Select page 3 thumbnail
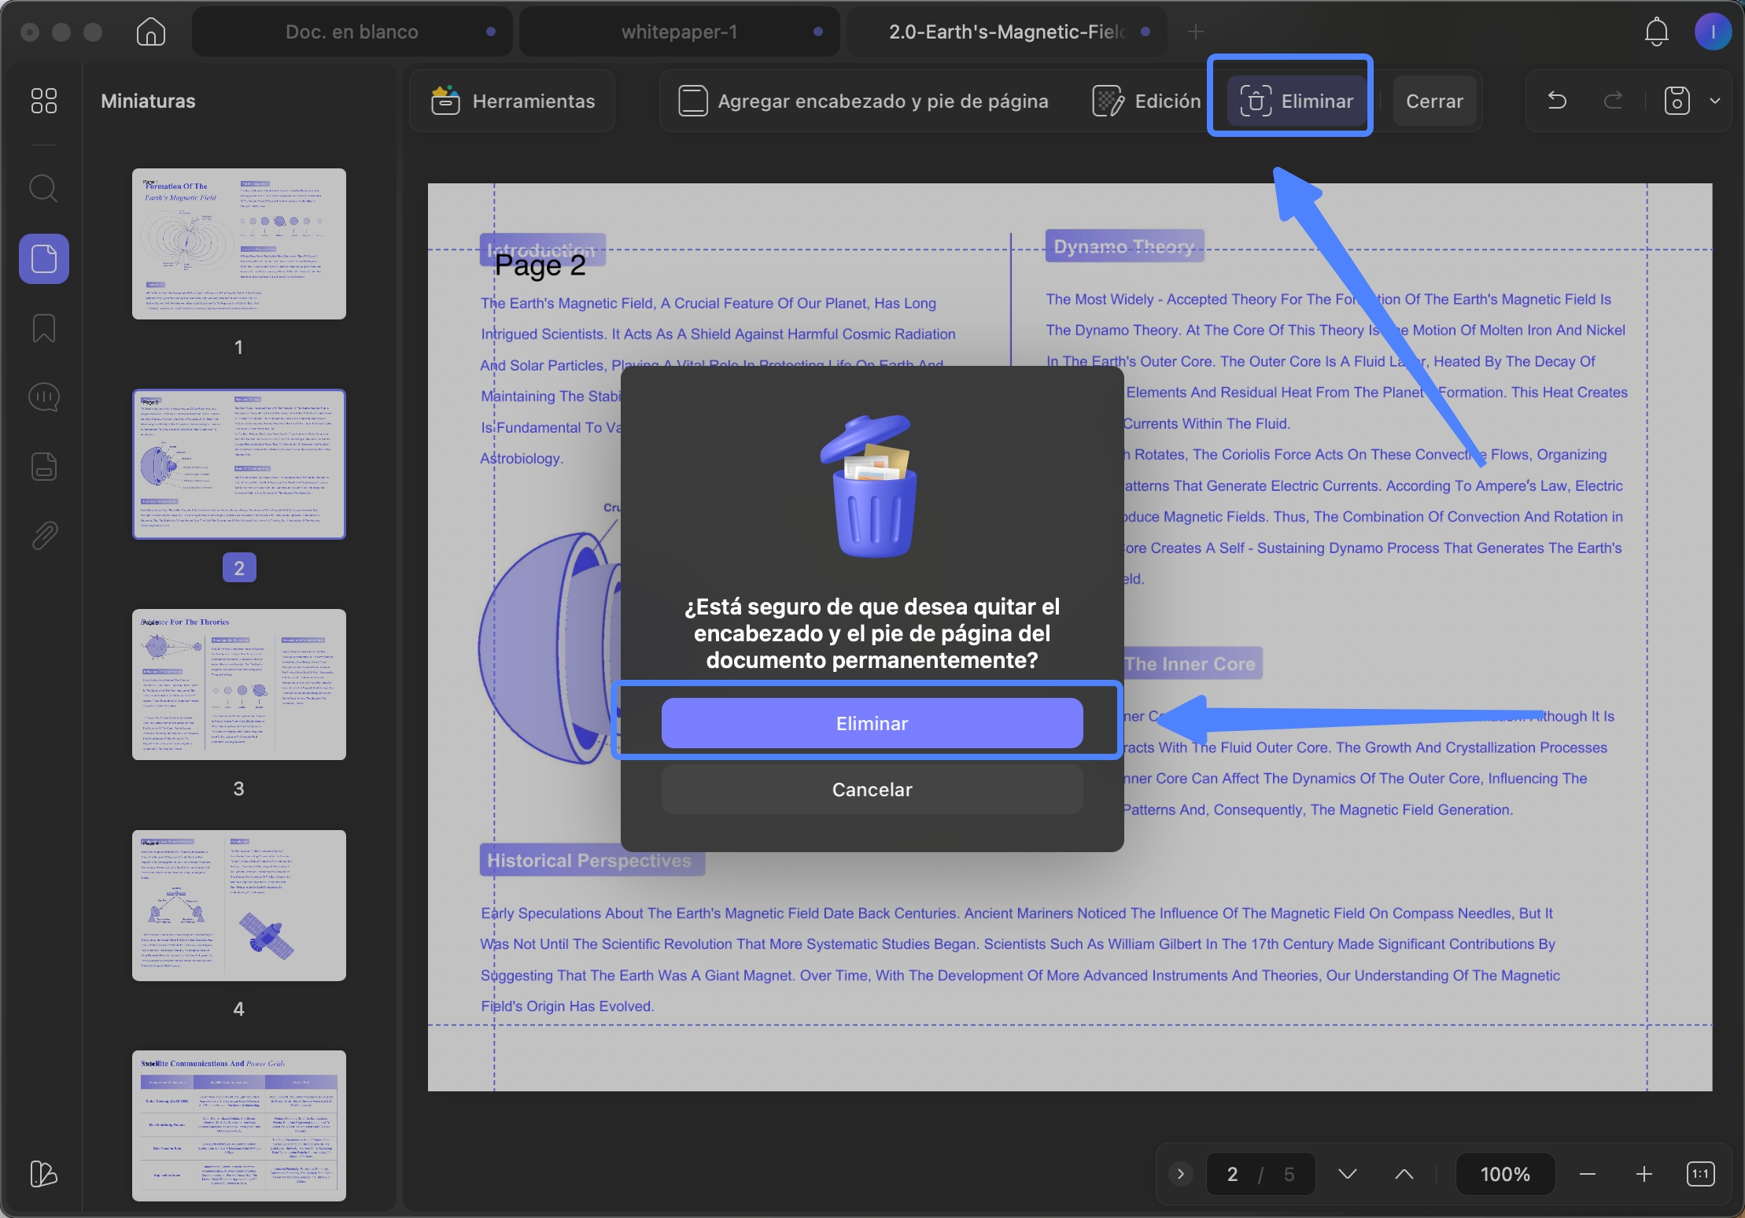 [239, 685]
